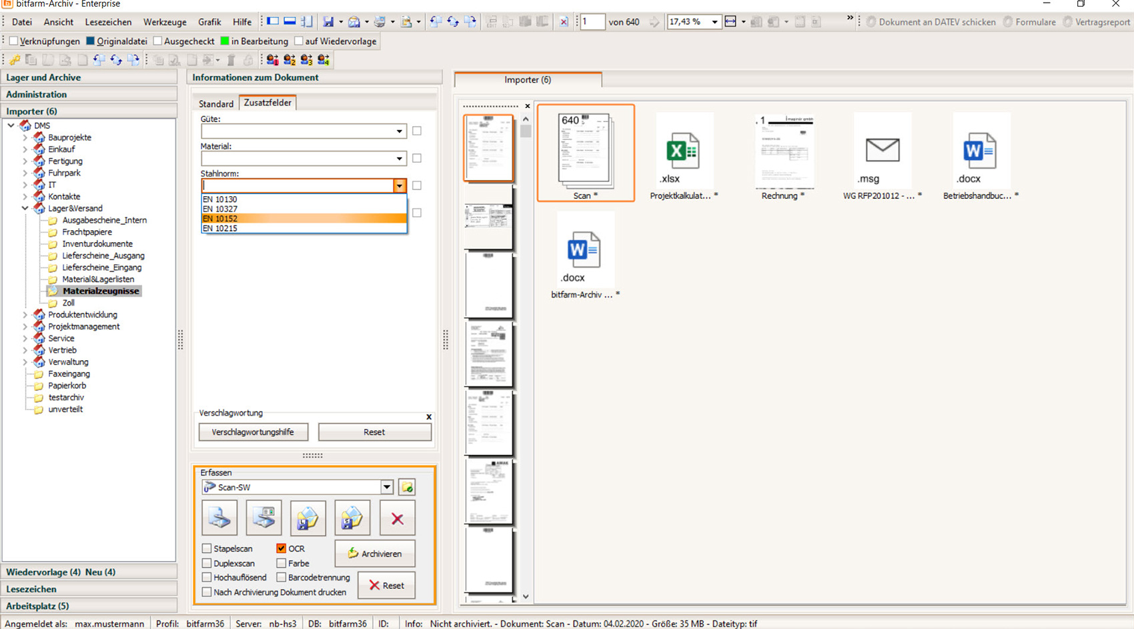Check Nach Archivierung Dokument drucken
The image size is (1134, 629).
pos(207,592)
